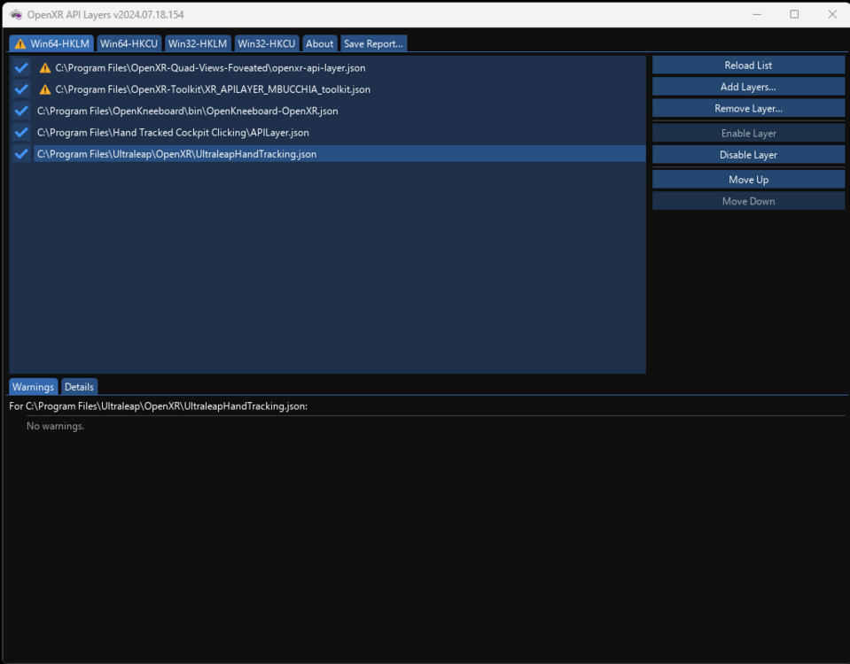
Task: Move selected layer up with Move Up
Action: (748, 180)
